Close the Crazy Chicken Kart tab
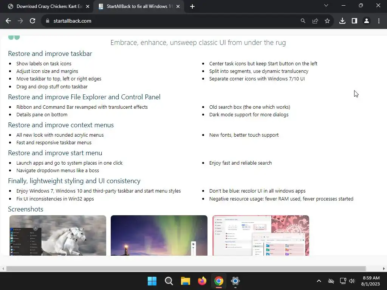387x290 pixels. [x=88, y=7]
